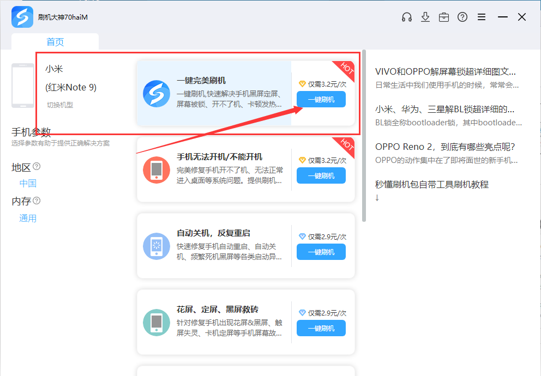Image resolution: width=541 pixels, height=376 pixels.
Task: Click the 手机无法开机 orange phone icon
Action: click(157, 169)
